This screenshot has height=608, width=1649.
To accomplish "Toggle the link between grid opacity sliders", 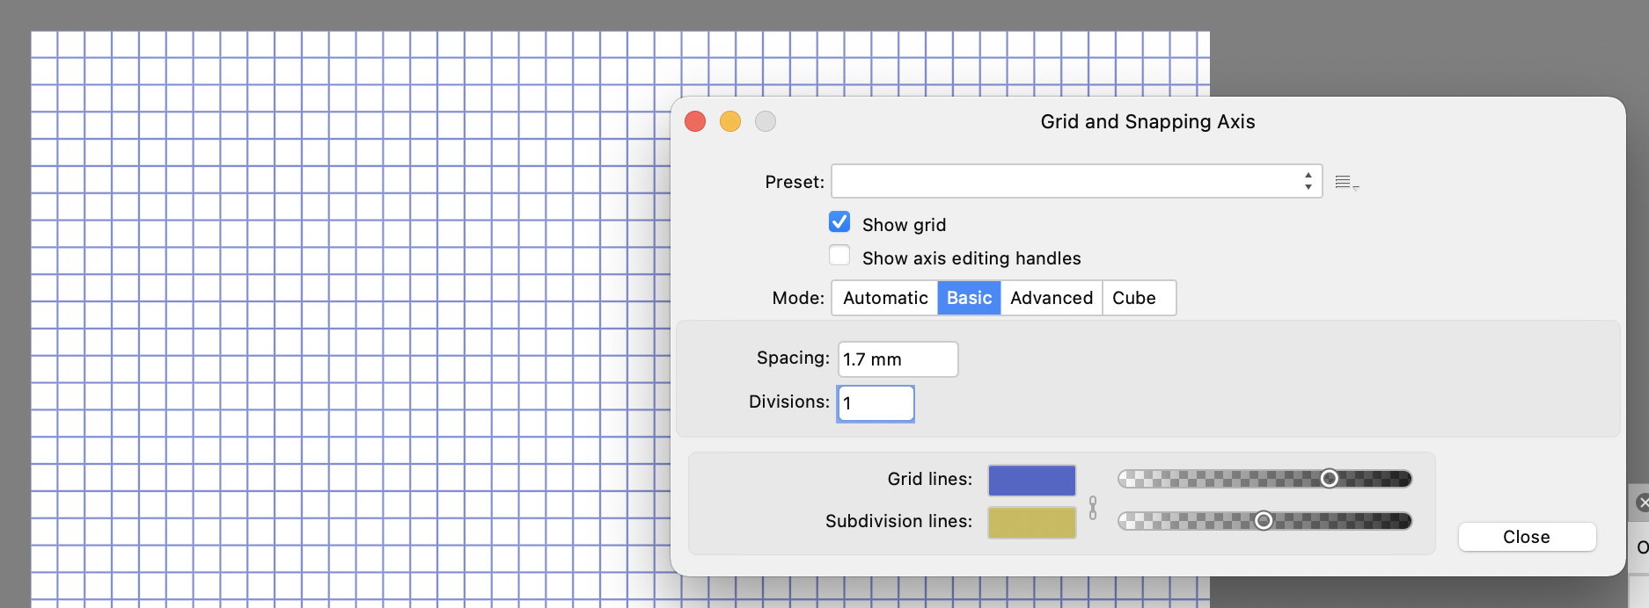I will coord(1093,508).
